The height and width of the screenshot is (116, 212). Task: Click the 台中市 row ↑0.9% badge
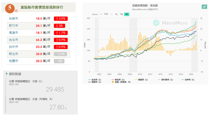pyautogui.click(x=61, y=47)
